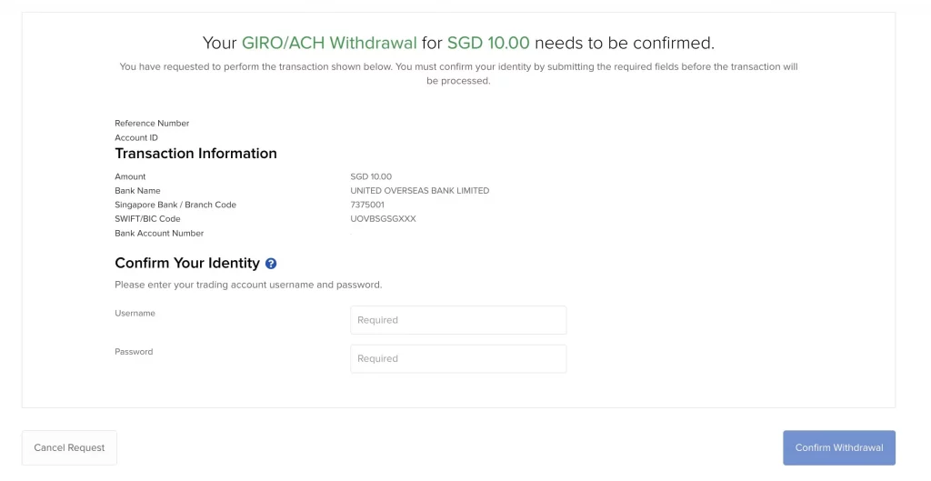Click the help icon beside Confirm Your Identity

tap(270, 264)
